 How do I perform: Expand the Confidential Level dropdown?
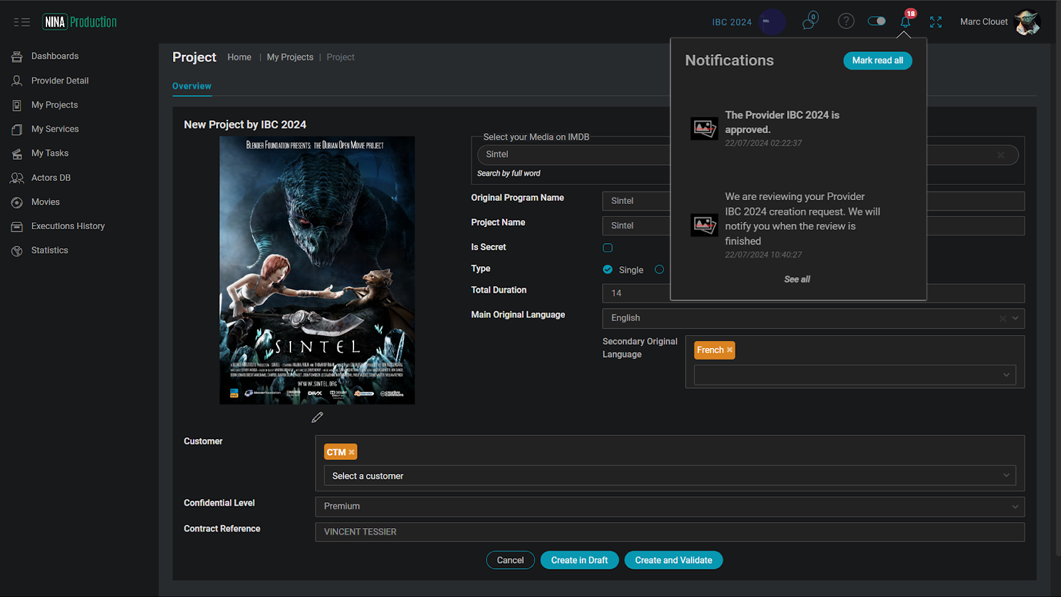[670, 507]
